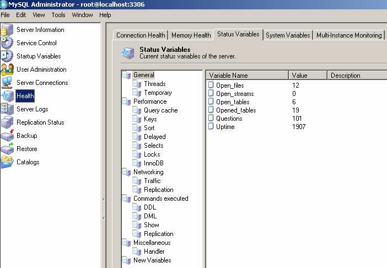Click the icon beside Open_files variable
Viewport: 387px width, 268px height.
[211, 85]
